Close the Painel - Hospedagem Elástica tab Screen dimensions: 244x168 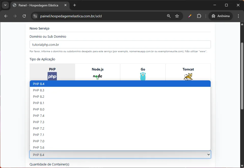click(65, 5)
